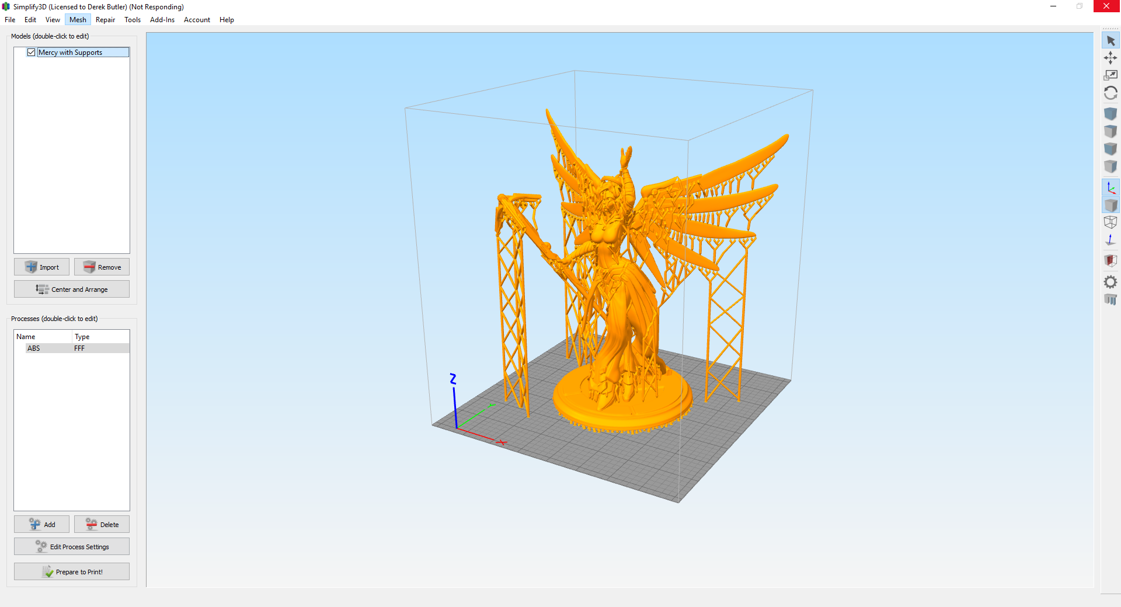Click the Import model button
This screenshot has height=607, width=1121.
[x=41, y=267]
